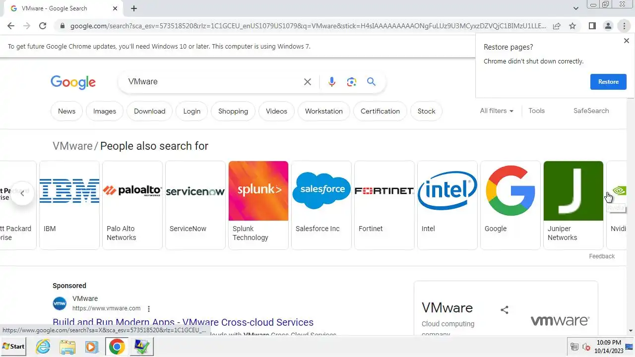
Task: Open the clock and date
Action: (x=609, y=347)
